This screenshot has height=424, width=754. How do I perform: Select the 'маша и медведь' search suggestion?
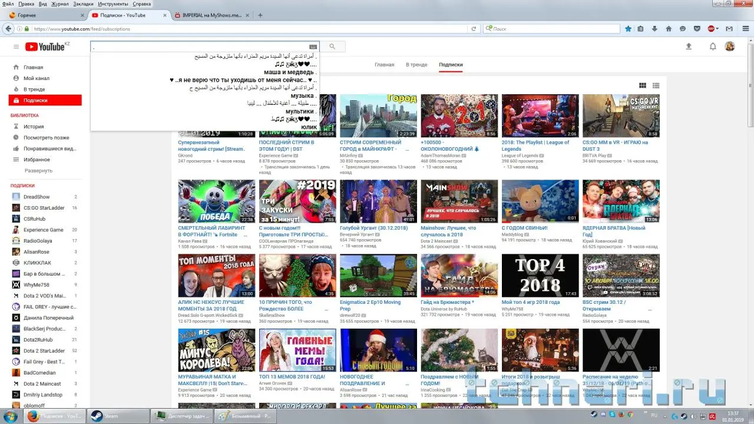coord(289,72)
